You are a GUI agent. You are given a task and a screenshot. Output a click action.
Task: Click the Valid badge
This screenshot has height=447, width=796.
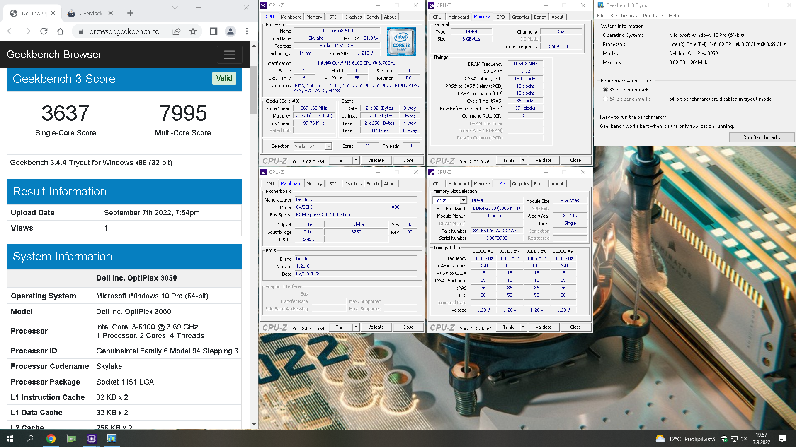point(224,78)
